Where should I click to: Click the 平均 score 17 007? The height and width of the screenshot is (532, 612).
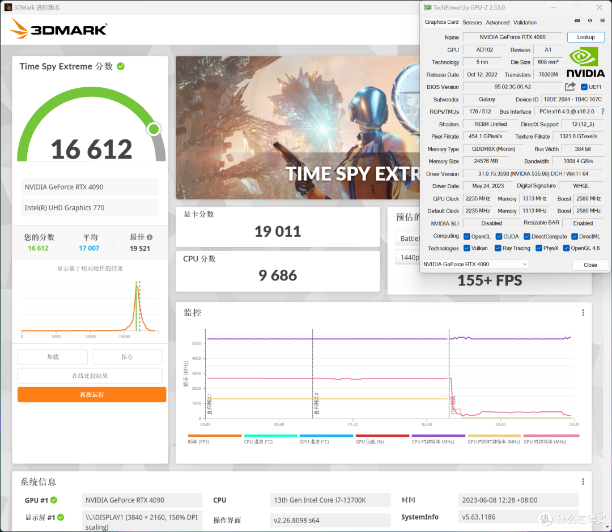point(89,248)
